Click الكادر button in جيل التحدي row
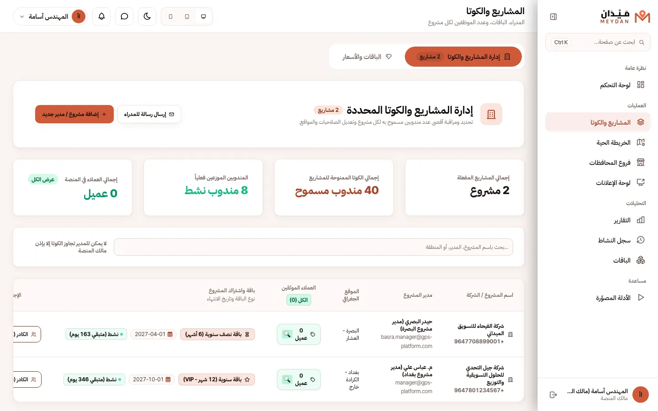The image size is (658, 411). [x=27, y=379]
